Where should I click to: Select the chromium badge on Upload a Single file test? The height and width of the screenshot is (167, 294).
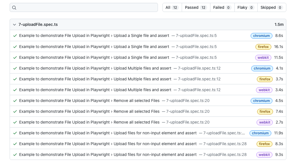(x=261, y=36)
